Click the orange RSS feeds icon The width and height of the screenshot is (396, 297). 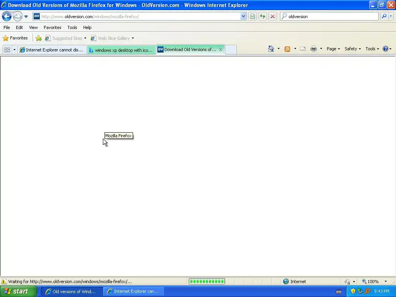tap(287, 49)
